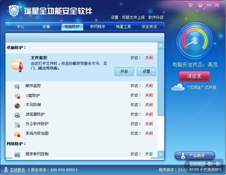This screenshot has width=226, height=175.
Task: Open 软件升级 link
Action: point(156,17)
